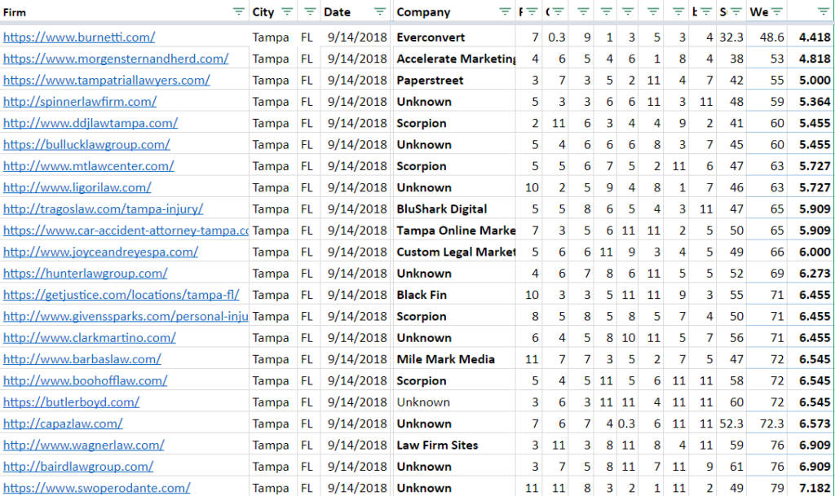The height and width of the screenshot is (496, 835).
Task: Click the clarkmartino.com link
Action: pyautogui.click(x=90, y=337)
